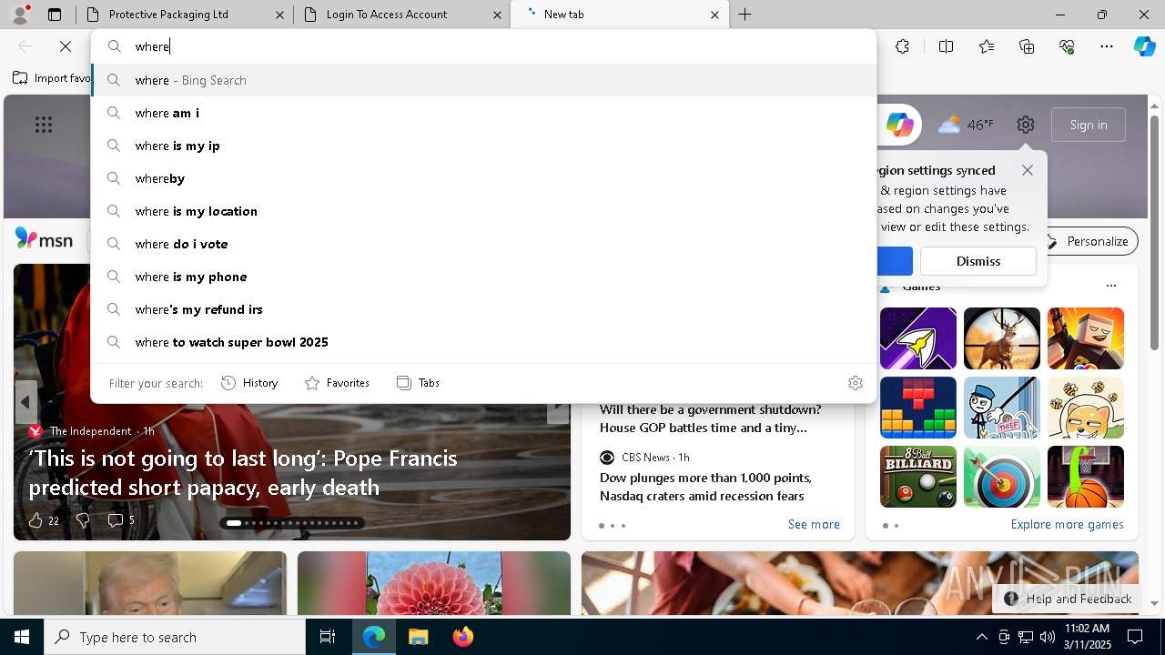Open Task View on taskbar

[328, 637]
